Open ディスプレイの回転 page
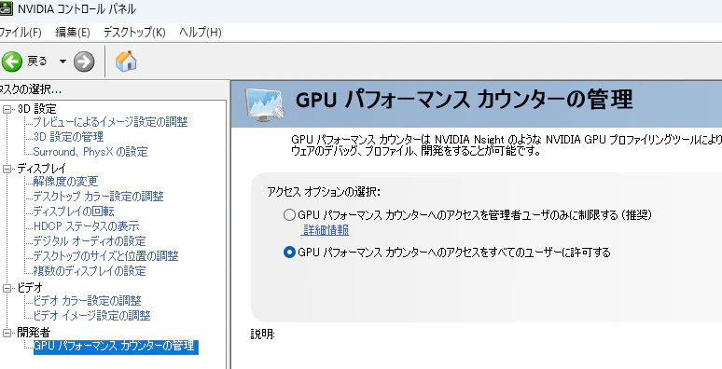Viewport: 722px width, 369px height. 74,212
